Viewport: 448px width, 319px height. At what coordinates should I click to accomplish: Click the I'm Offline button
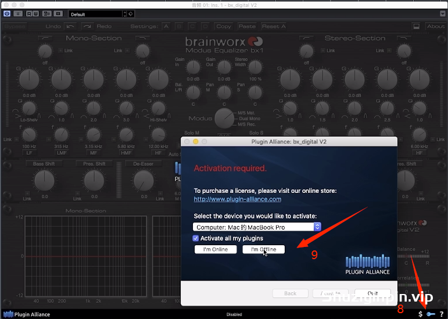click(x=263, y=249)
